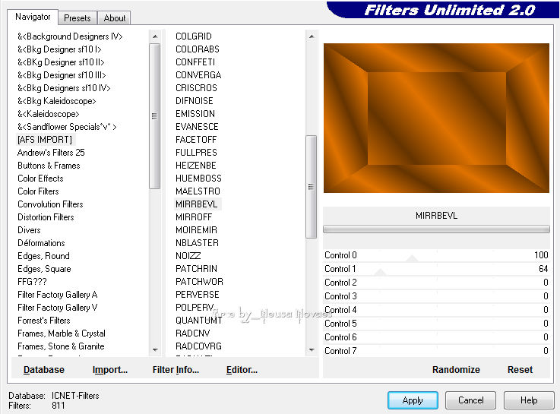
Task: Click the Control 2 slider track
Action: point(435,283)
